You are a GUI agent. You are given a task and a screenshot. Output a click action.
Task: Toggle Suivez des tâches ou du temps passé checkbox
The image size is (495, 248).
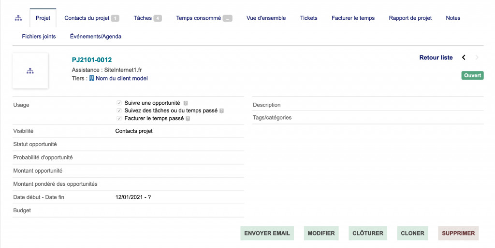[x=119, y=110]
